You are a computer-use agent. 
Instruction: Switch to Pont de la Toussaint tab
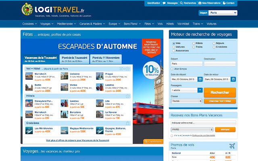click(x=75, y=59)
